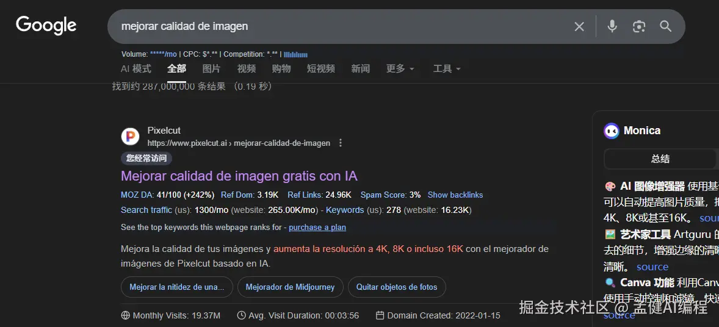Switch to 图片 tab
This screenshot has height=327, width=719.
tap(211, 69)
